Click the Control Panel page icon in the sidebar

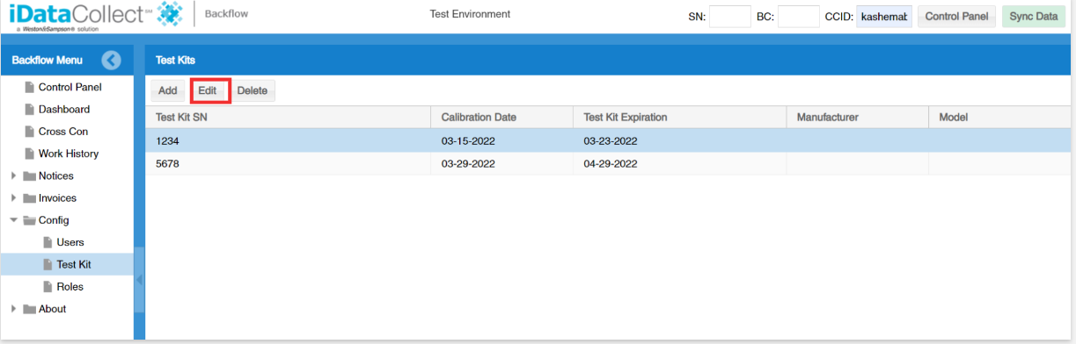30,87
